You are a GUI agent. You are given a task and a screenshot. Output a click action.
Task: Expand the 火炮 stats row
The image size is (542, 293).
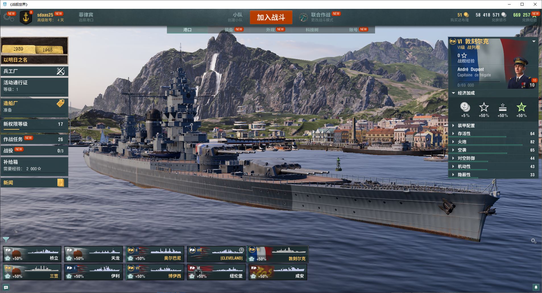click(493, 142)
